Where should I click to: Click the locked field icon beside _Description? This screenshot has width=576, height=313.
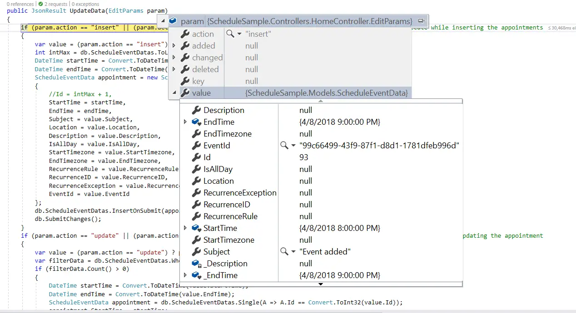(x=196, y=264)
